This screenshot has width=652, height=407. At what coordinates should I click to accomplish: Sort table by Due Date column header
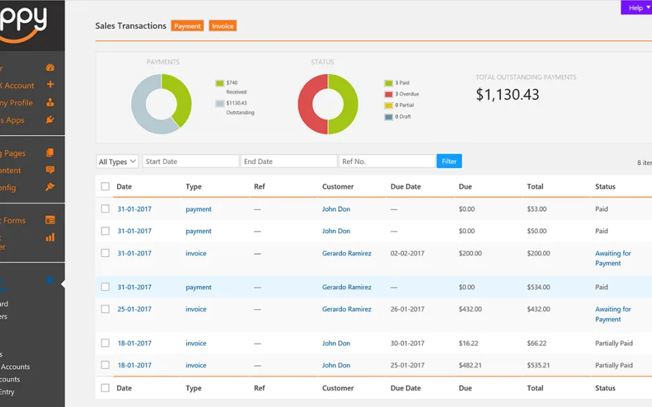click(405, 187)
